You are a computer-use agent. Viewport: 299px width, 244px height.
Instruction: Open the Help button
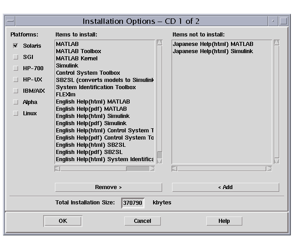pyautogui.click(x=224, y=221)
